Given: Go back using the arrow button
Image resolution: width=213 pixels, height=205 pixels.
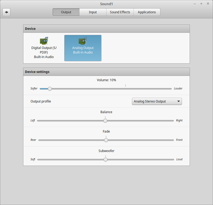Looking at the screenshot, I should click(x=6, y=12).
